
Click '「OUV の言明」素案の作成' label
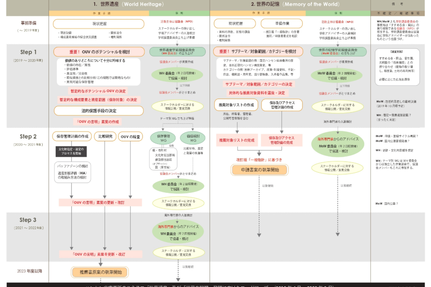click(97, 122)
